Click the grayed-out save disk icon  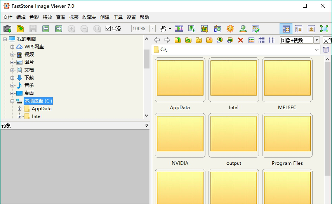point(33,29)
